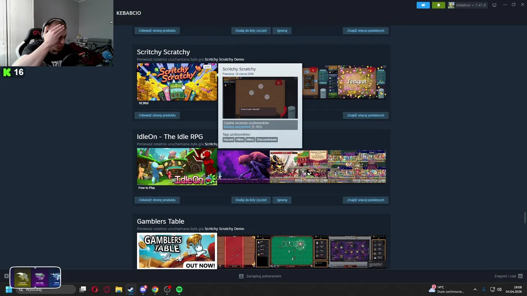This screenshot has width=527, height=296.
Task: Expand hidden system tray icons
Action: coord(475,289)
